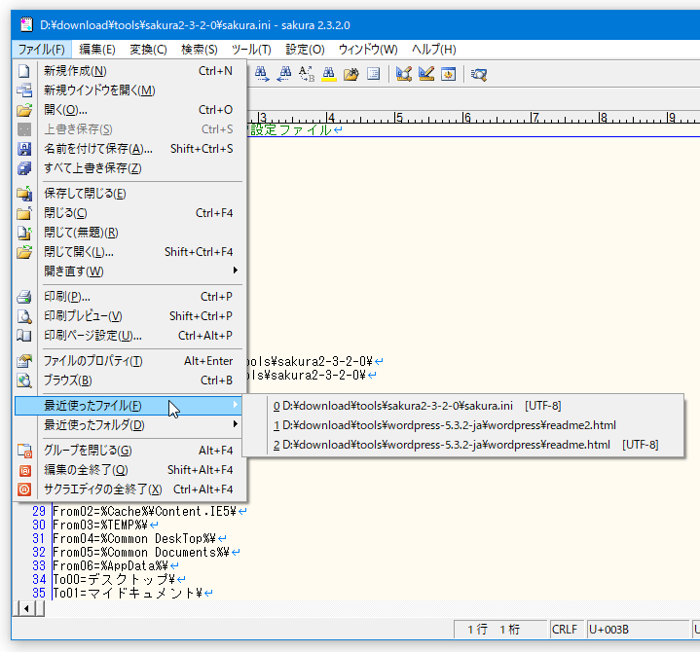This screenshot has width=700, height=652.
Task: Click the Find Previous binoculars toolbar icon
Action: [284, 74]
